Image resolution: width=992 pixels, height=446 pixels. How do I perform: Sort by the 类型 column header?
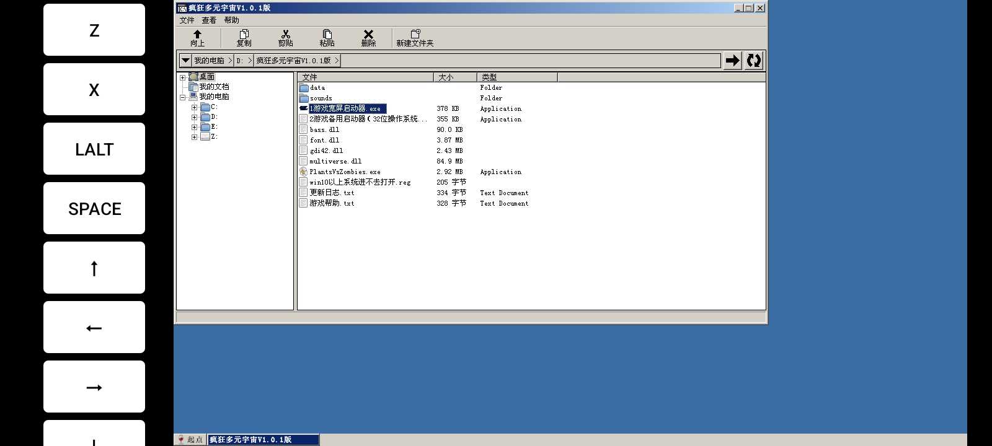(517, 77)
